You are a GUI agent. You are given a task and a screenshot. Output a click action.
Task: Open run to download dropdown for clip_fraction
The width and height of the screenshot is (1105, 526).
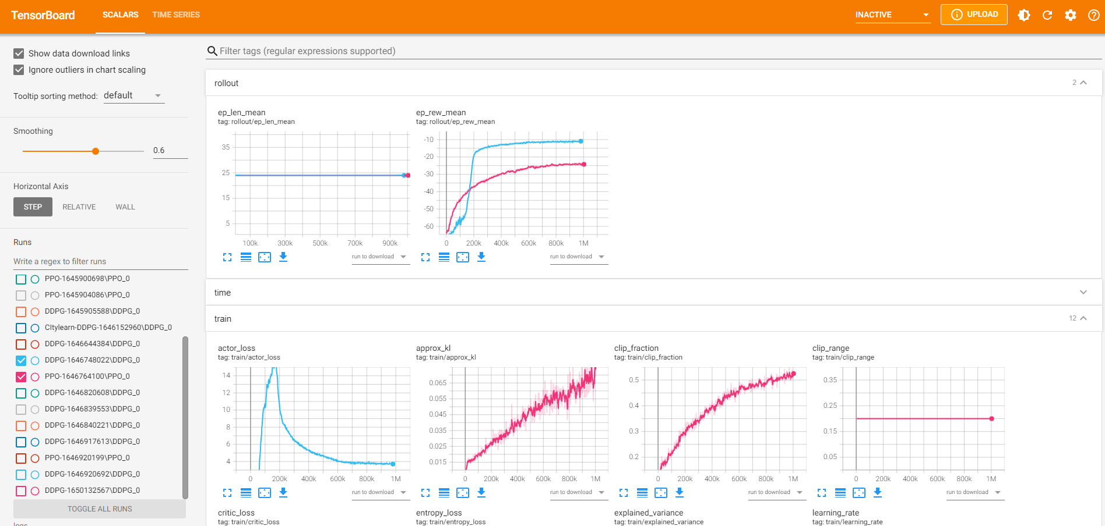(776, 492)
